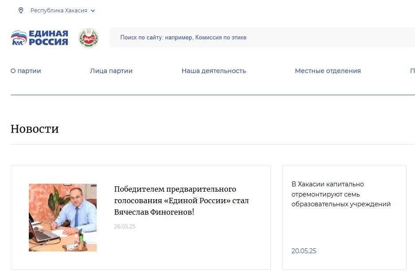Open the Республика Хакасия region label
415x274 pixels.
(x=59, y=11)
